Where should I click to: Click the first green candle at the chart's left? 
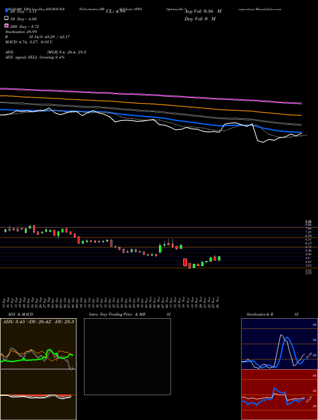5,230
